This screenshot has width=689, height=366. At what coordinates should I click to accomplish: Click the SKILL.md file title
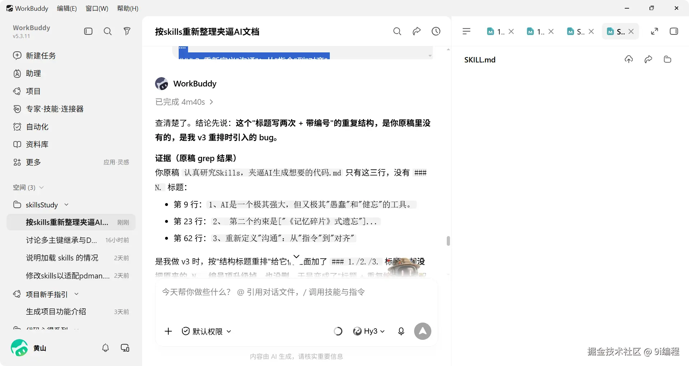click(480, 60)
